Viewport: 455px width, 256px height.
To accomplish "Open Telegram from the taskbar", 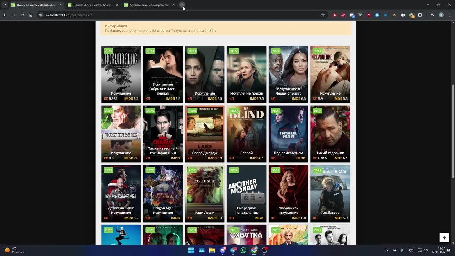I will point(233,250).
